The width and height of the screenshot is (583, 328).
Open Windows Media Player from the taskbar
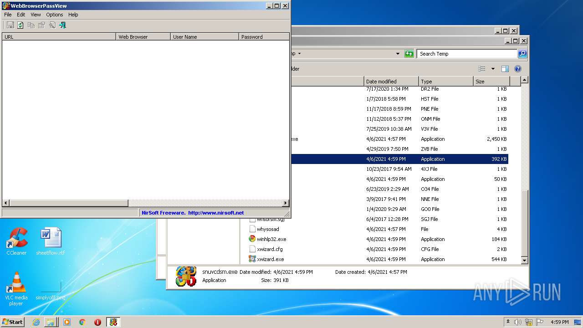coord(67,322)
